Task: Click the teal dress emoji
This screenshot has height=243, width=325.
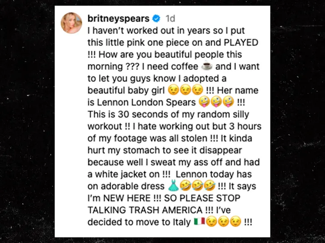Action: 173,186
